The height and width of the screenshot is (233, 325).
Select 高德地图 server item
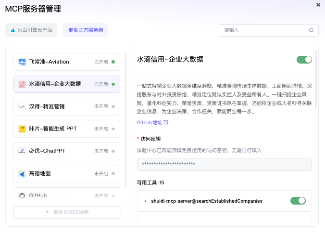point(67,173)
